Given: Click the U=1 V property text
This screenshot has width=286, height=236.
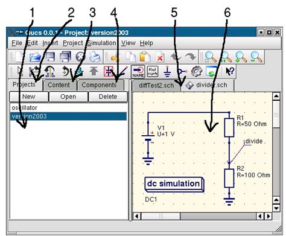Looking at the screenshot, I should tap(166, 134).
